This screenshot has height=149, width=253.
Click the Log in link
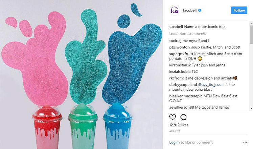pos(174,142)
